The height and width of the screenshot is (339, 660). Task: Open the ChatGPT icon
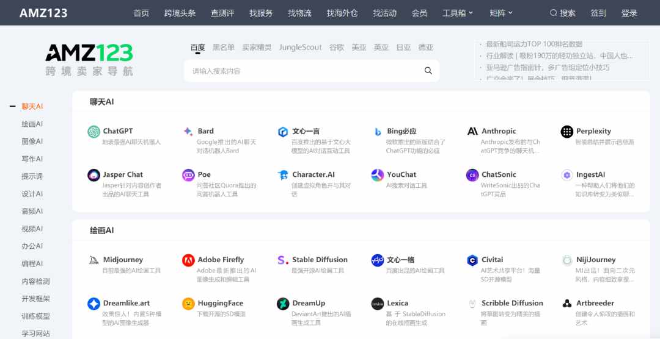(94, 132)
